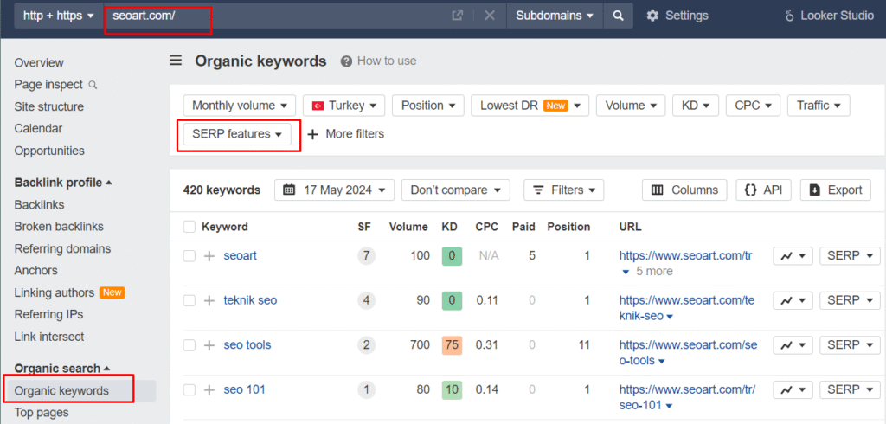Toggle the hamburger sidebar menu
Screen dimensions: 886x424
tap(176, 61)
